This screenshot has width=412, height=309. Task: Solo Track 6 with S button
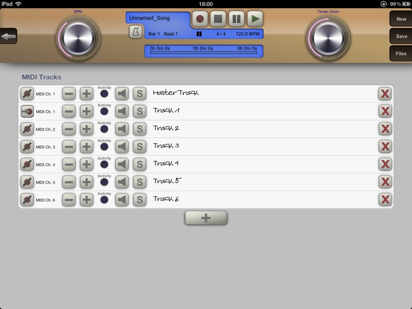click(140, 200)
